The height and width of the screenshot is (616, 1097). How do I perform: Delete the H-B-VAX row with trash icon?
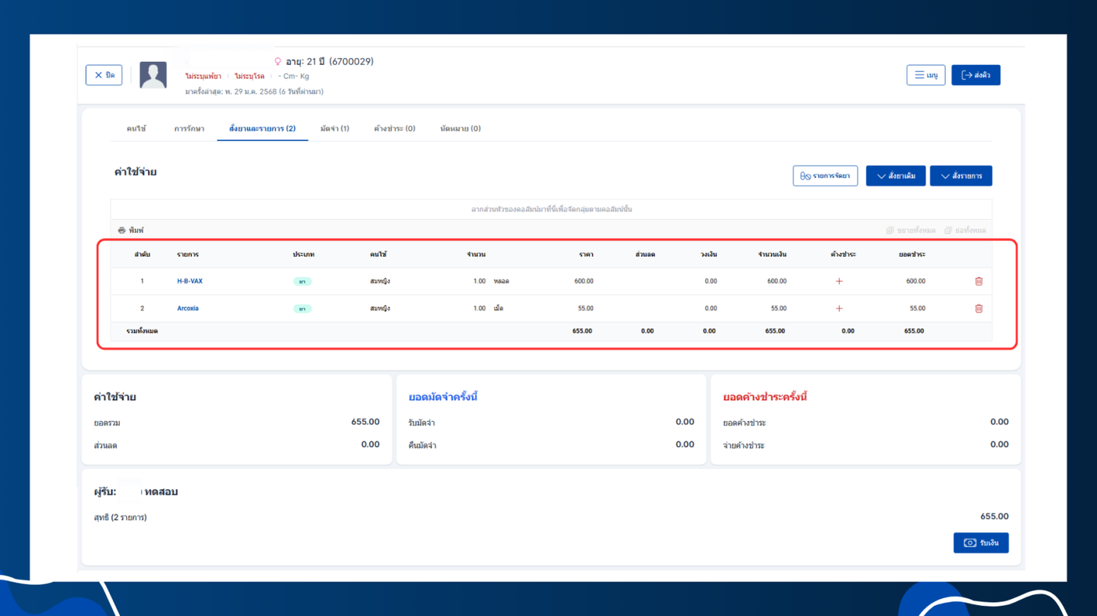click(979, 281)
